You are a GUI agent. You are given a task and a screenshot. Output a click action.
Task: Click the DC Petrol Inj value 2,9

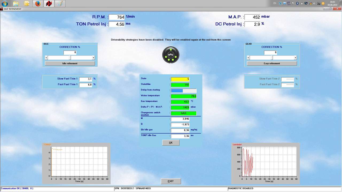click(x=252, y=24)
